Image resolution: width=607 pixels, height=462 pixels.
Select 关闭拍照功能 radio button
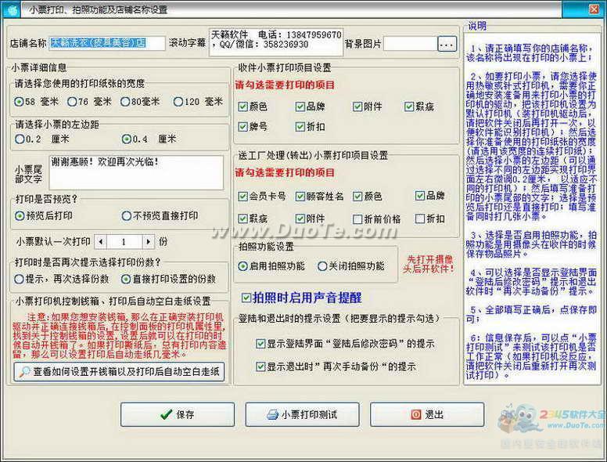point(322,266)
